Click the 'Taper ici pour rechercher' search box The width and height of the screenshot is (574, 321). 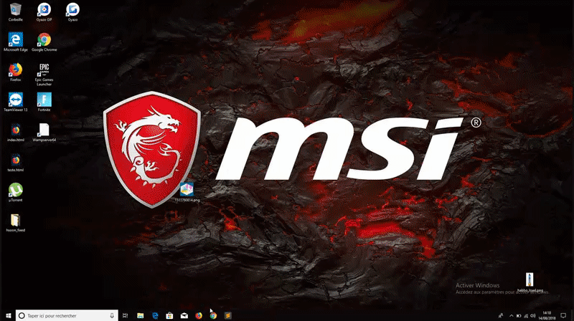[67, 315]
